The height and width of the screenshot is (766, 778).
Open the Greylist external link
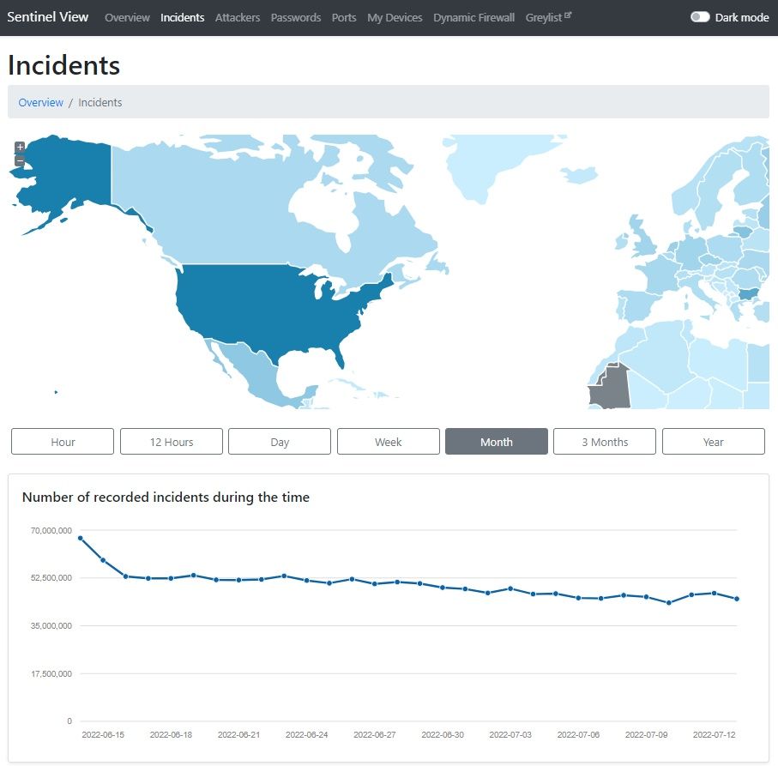click(548, 17)
